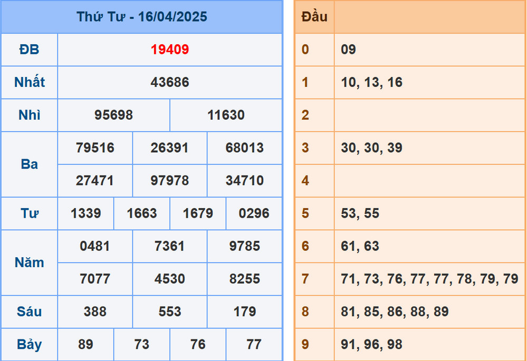Select fourth prize number 0296

[x=254, y=213]
